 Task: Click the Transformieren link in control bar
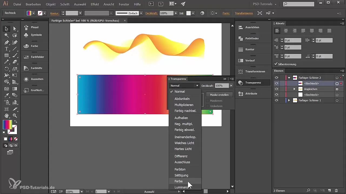[x=244, y=13]
